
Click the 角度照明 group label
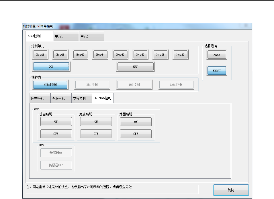86,114
